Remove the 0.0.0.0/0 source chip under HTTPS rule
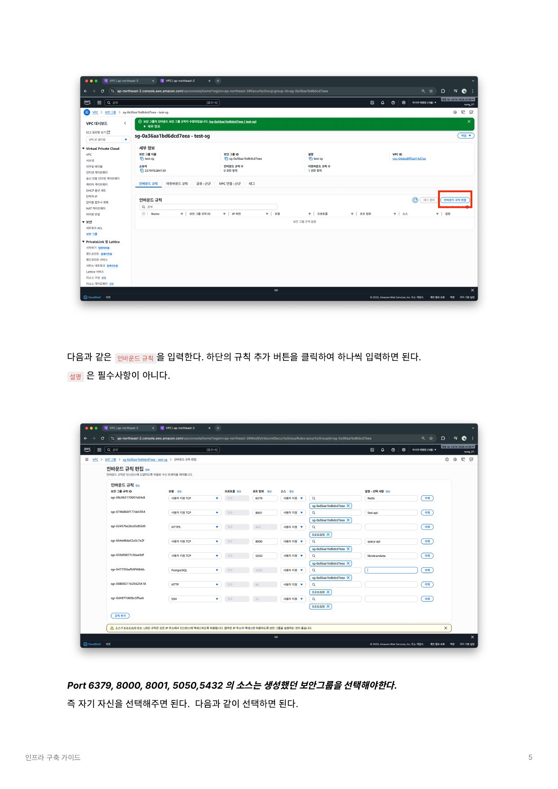 [x=328, y=535]
